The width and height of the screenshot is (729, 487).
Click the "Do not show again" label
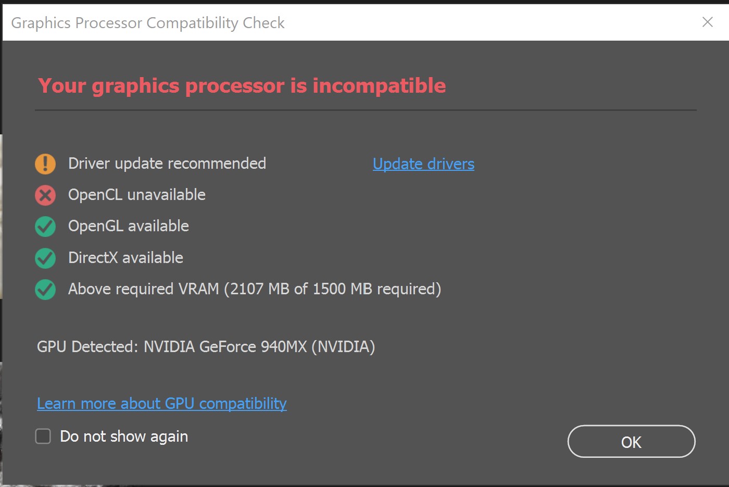124,436
